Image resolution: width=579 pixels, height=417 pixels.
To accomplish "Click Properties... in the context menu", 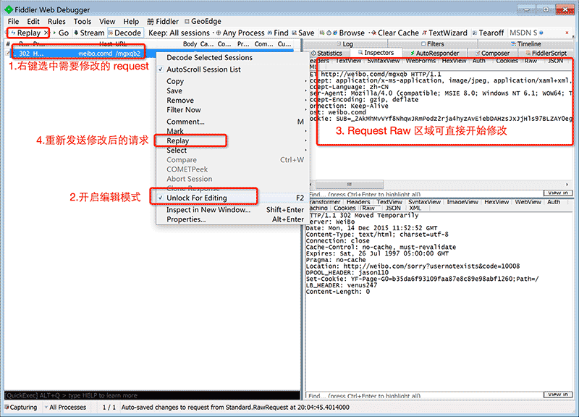I will [186, 219].
